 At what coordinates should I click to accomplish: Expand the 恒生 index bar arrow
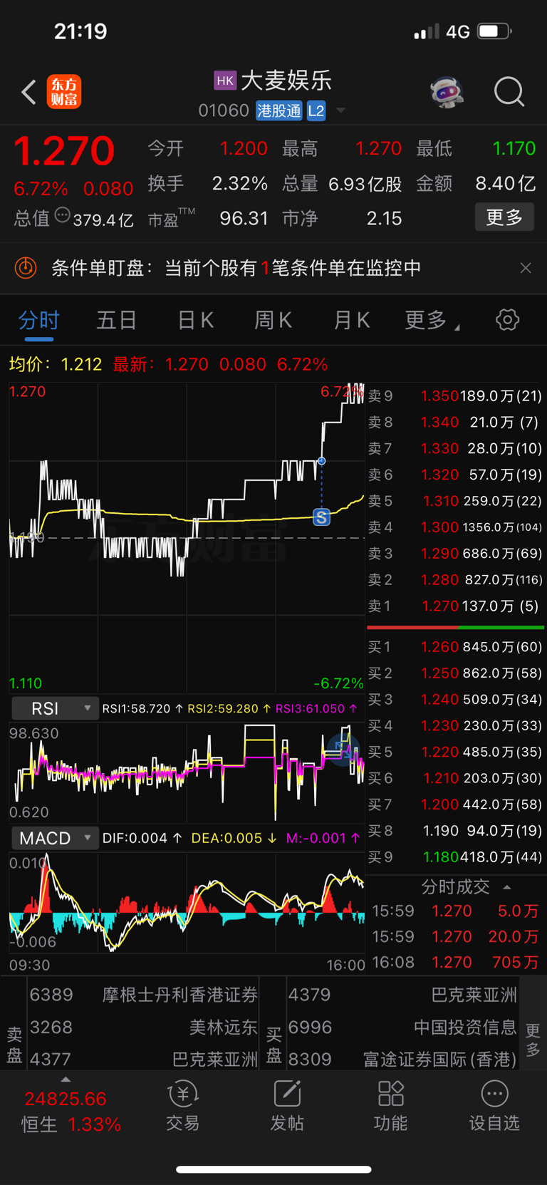pos(66,1080)
